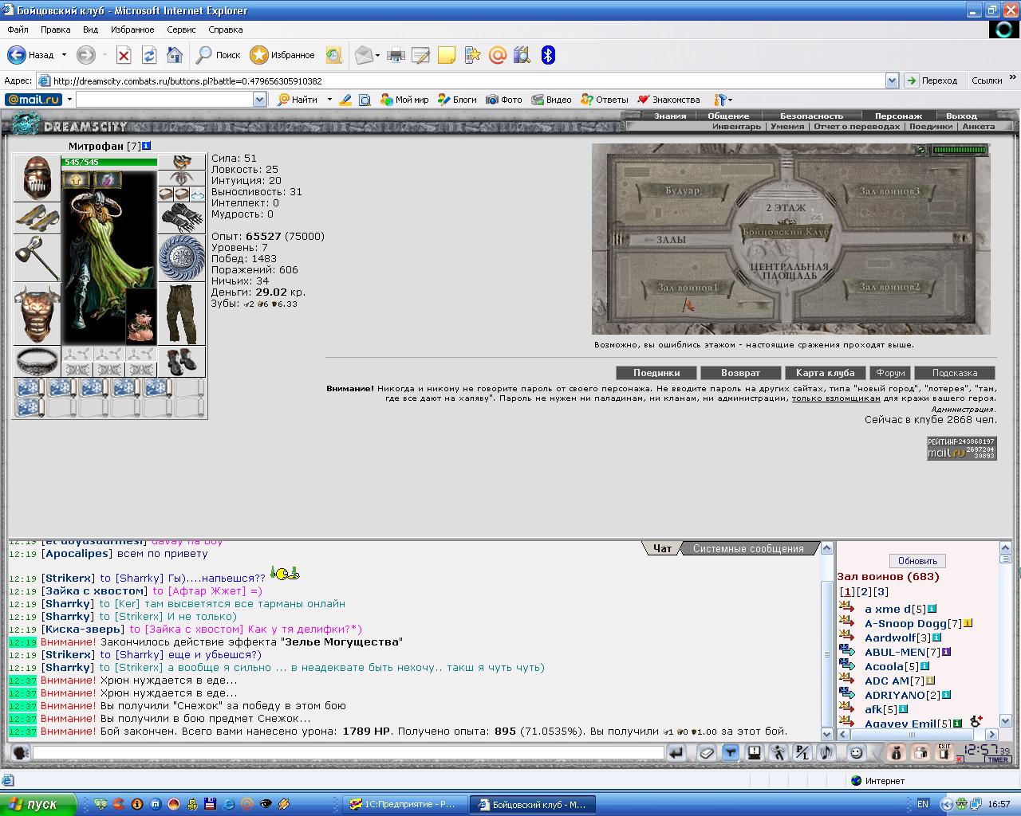1021x816 pixels.
Task: Click the Refresh icon in IE toolbar
Action: [x=149, y=55]
